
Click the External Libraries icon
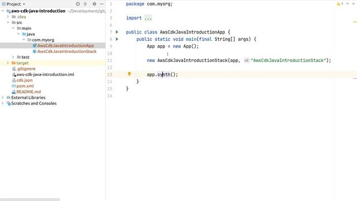tap(8, 97)
